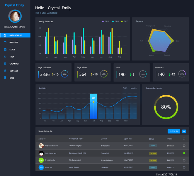The image size is (194, 176).
Task: Click the 3336 followers value
Action: tap(45, 74)
